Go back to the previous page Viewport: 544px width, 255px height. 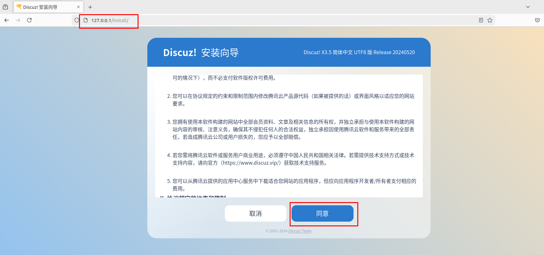click(x=7, y=20)
